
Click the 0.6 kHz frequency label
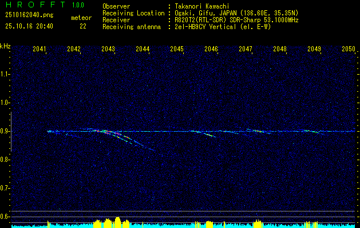coord(5,217)
